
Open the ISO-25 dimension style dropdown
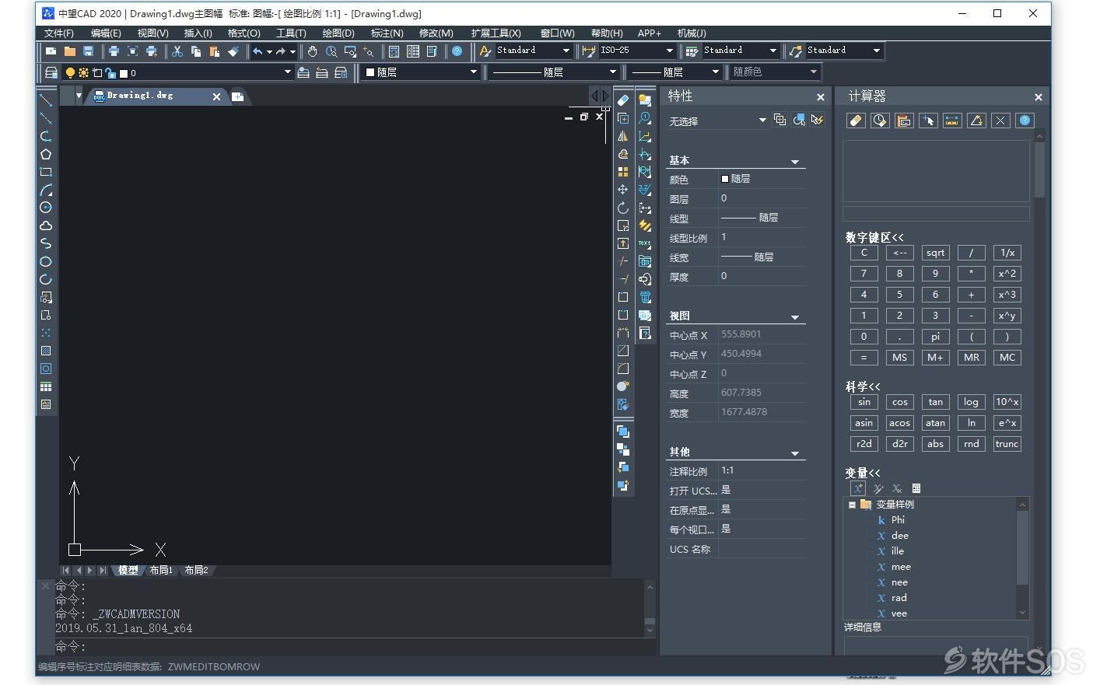click(669, 51)
